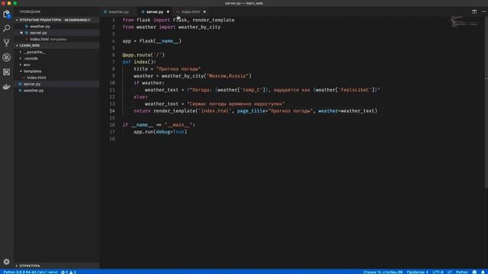The image size is (488, 274).
Task: Expand the __pycache__ folder
Action: pos(34,52)
